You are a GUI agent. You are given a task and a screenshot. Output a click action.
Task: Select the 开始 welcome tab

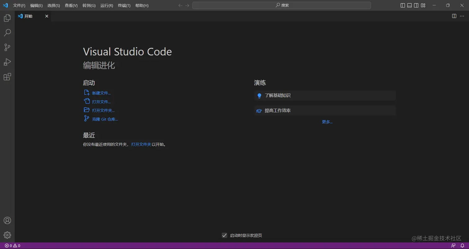pos(33,16)
